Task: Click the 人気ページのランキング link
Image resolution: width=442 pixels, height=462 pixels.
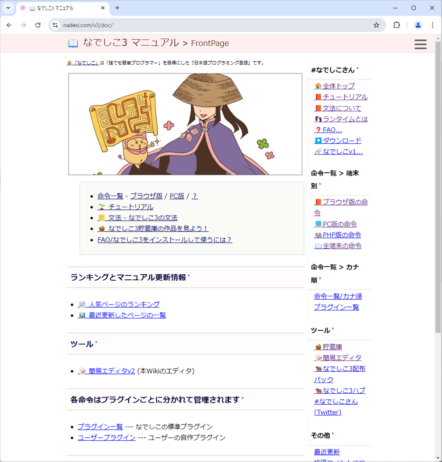Action: (119, 304)
